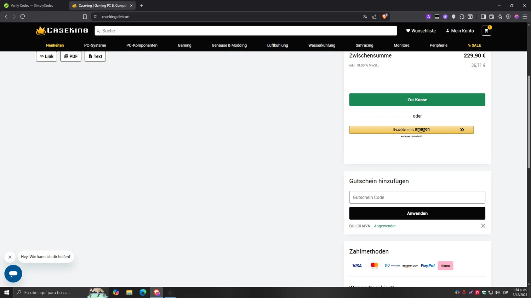
Task: Open Gaming menu
Action: 184,45
